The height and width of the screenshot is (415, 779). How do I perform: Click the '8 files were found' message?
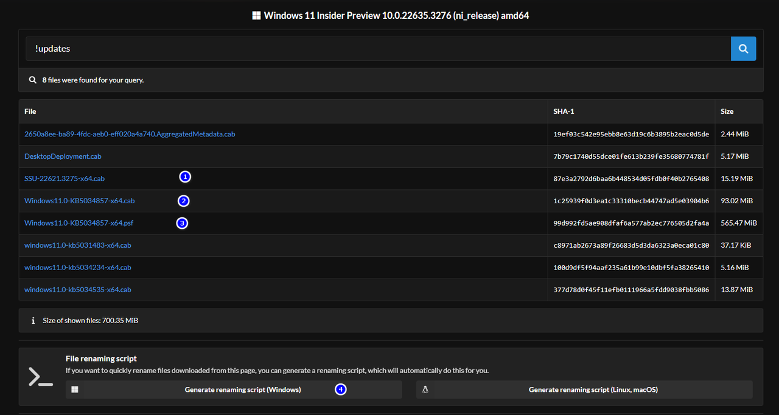coord(93,80)
